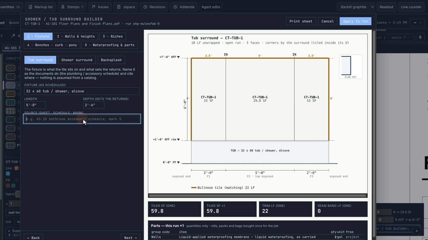Cancel the surround builder
This screenshot has width=428, height=240.
point(327,21)
